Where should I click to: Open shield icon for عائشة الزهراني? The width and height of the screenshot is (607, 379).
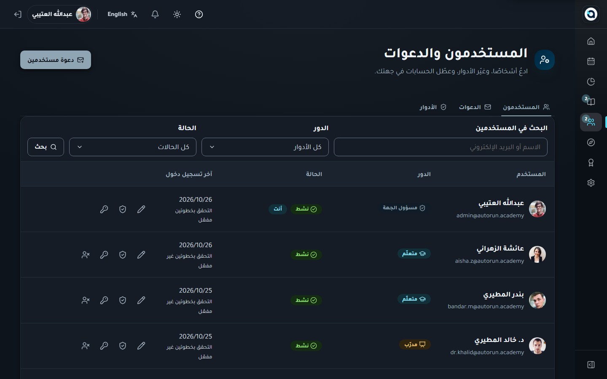[x=123, y=255]
